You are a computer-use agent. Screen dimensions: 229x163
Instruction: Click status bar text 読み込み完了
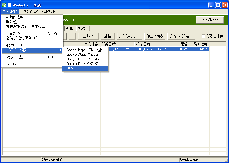[52, 160]
